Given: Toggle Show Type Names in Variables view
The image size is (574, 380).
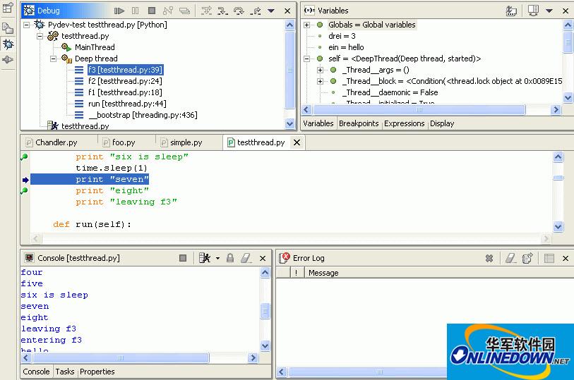Looking at the screenshot, I should click(512, 11).
